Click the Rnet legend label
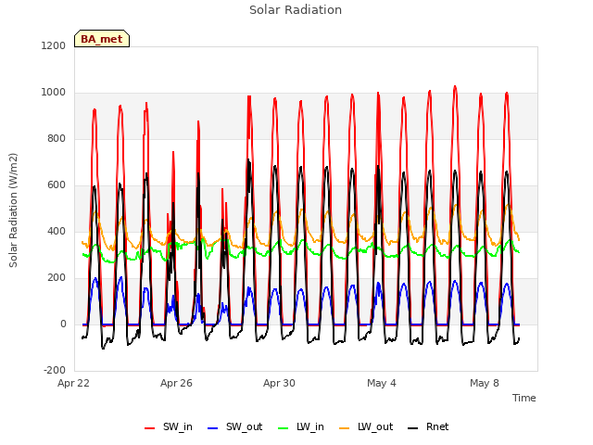593x445 pixels. 437,426
